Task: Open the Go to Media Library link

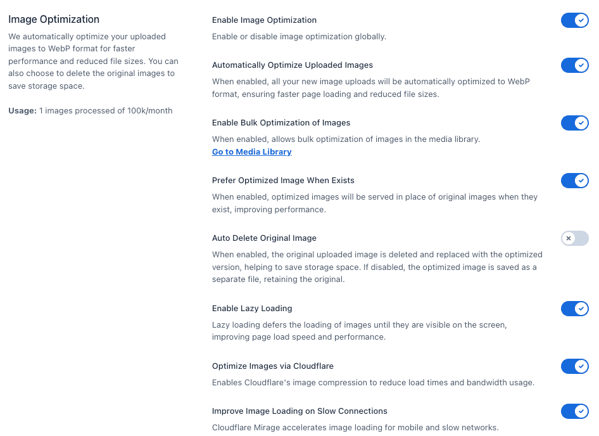Action: pos(252,152)
